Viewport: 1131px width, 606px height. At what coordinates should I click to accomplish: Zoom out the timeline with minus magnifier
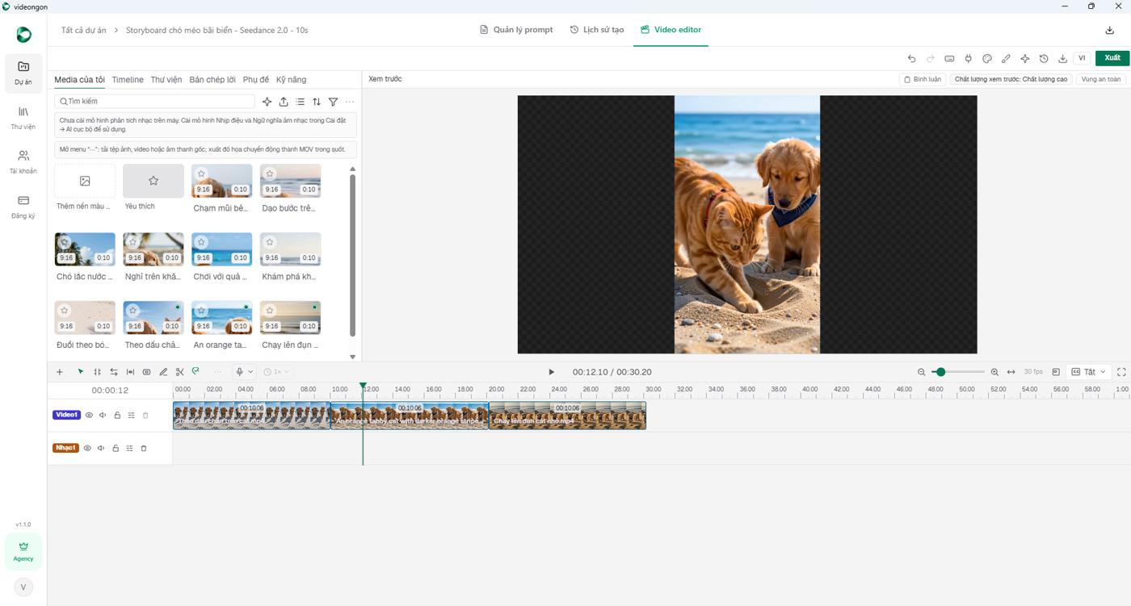coord(922,372)
